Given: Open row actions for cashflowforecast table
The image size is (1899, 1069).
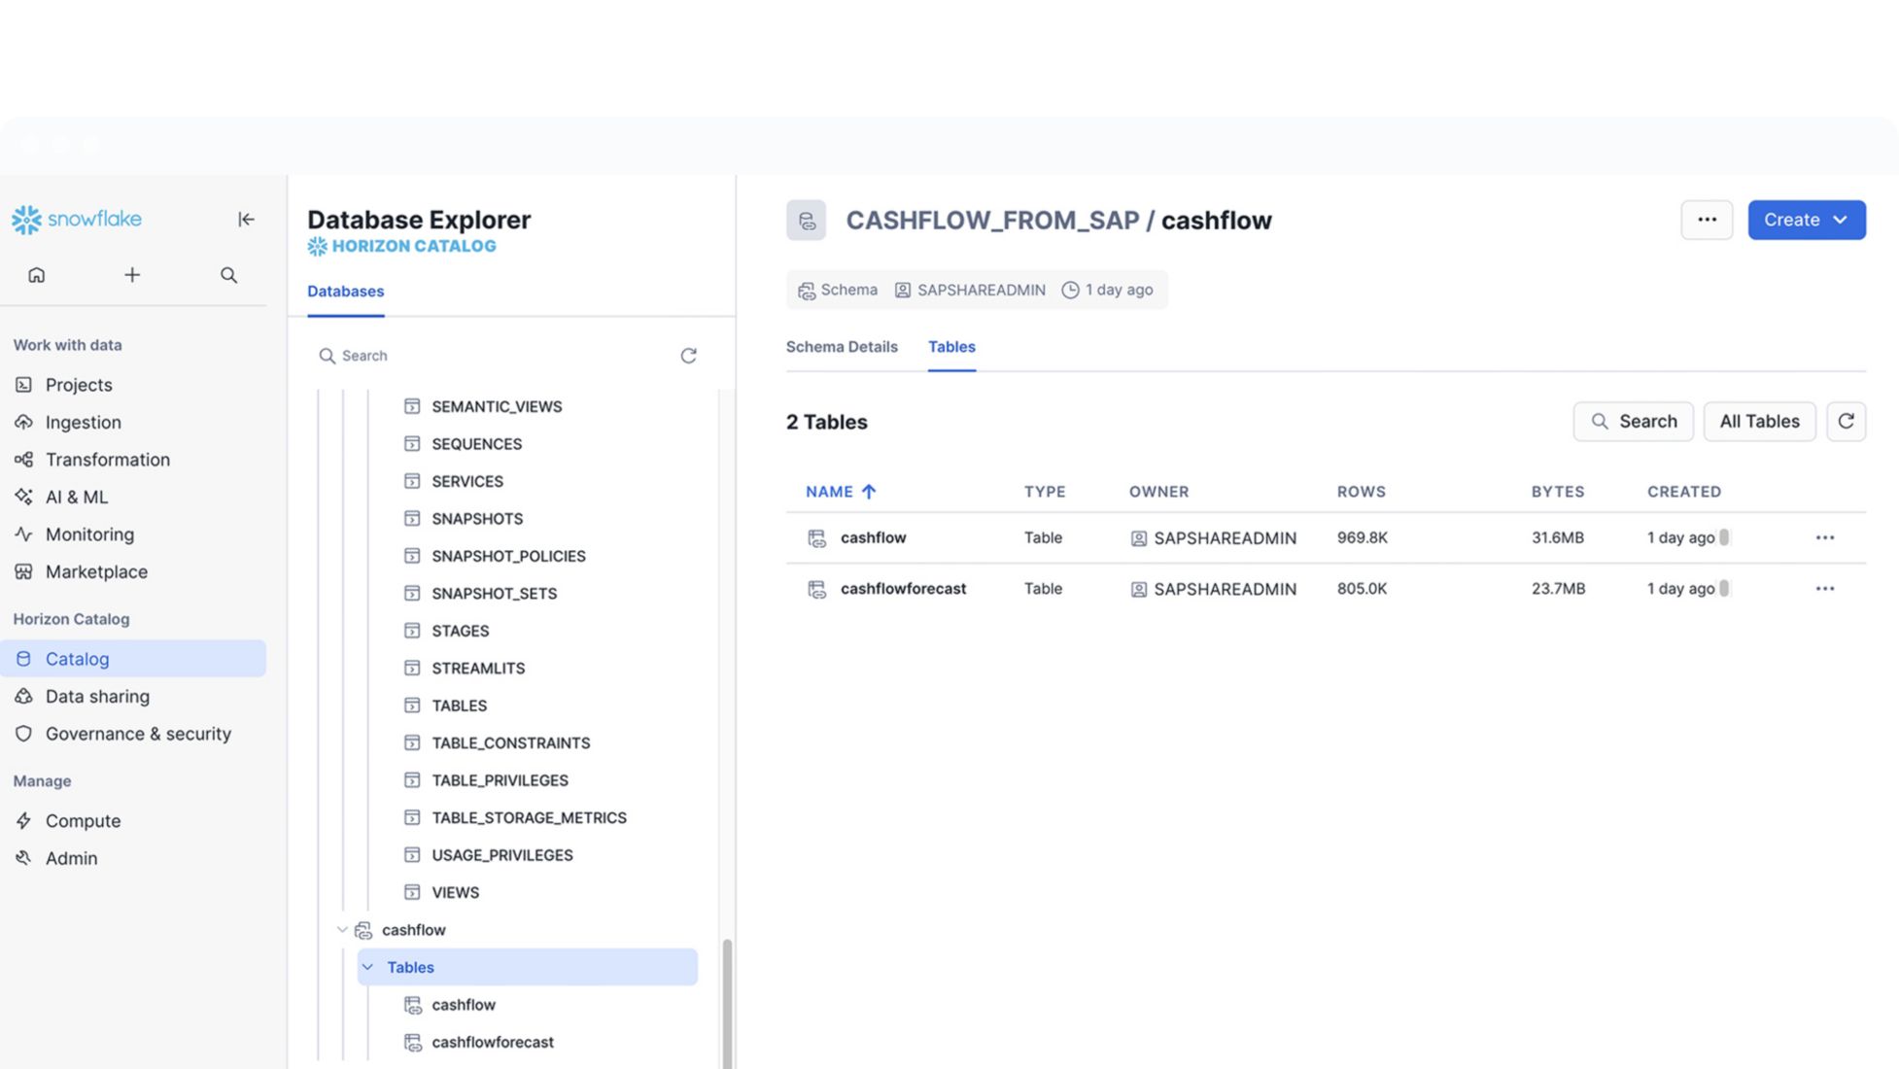Looking at the screenshot, I should pyautogui.click(x=1824, y=589).
